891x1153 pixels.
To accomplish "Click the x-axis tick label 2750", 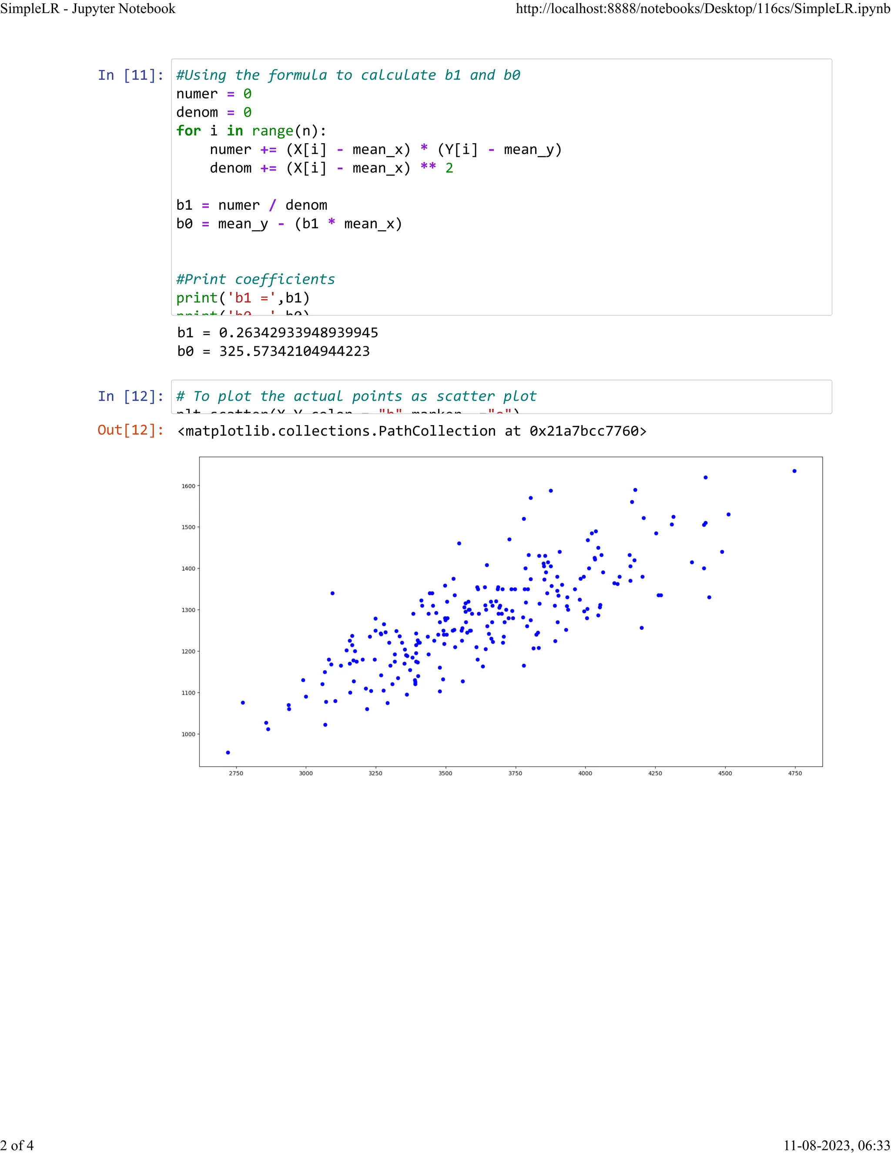I will (236, 774).
